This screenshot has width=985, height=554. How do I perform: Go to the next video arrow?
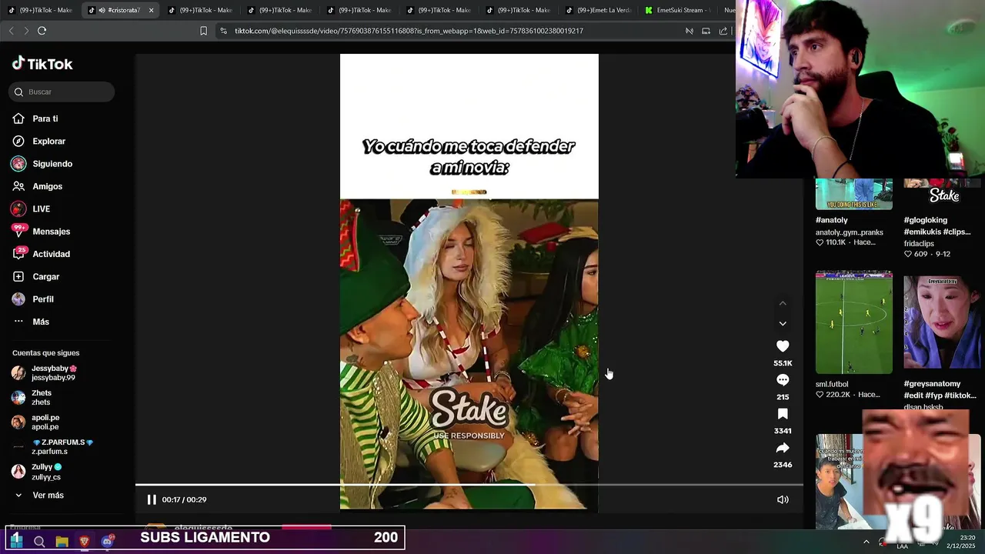(783, 324)
